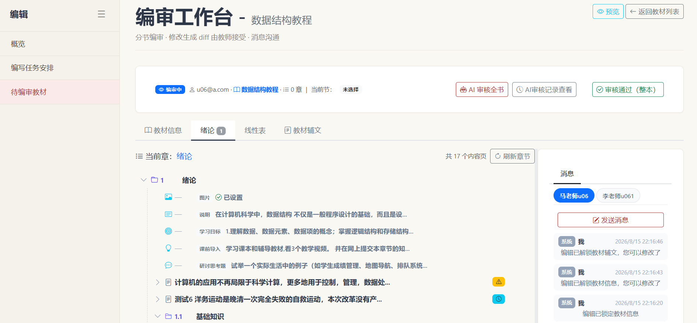Click the 发送消息 button
697x323 pixels.
point(611,220)
